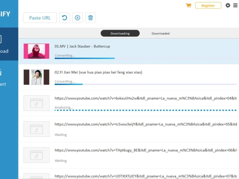The width and height of the screenshot is (239, 179).
Task: Open the shopping cart icon
Action: pyautogui.click(x=189, y=5)
